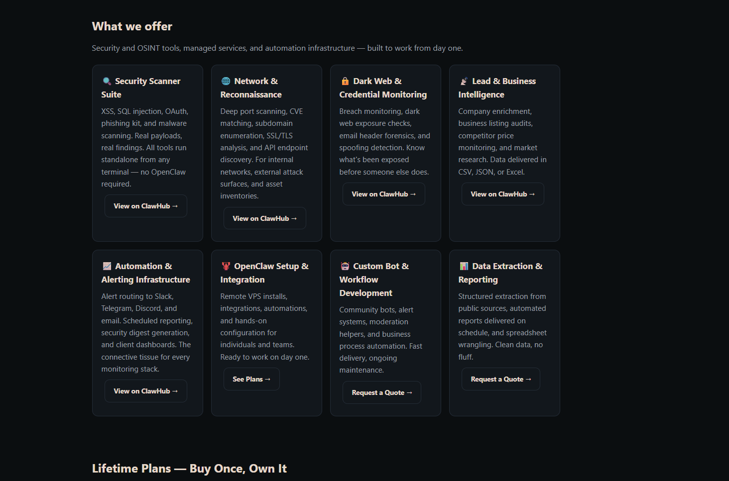729x481 pixels.
Task: Click the bar chart icon beside Data Extraction
Action: point(464,266)
